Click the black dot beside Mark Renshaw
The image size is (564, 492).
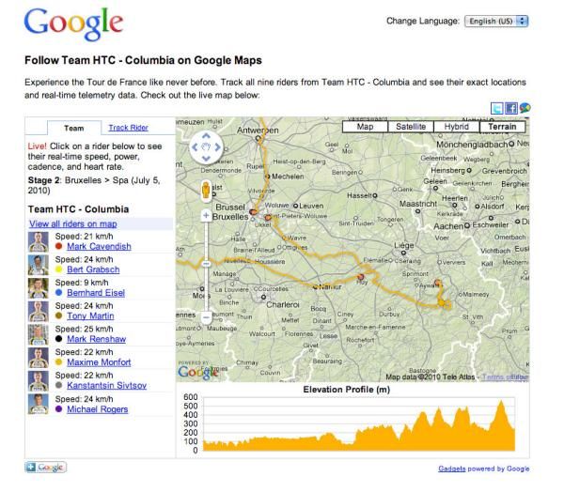click(x=58, y=339)
